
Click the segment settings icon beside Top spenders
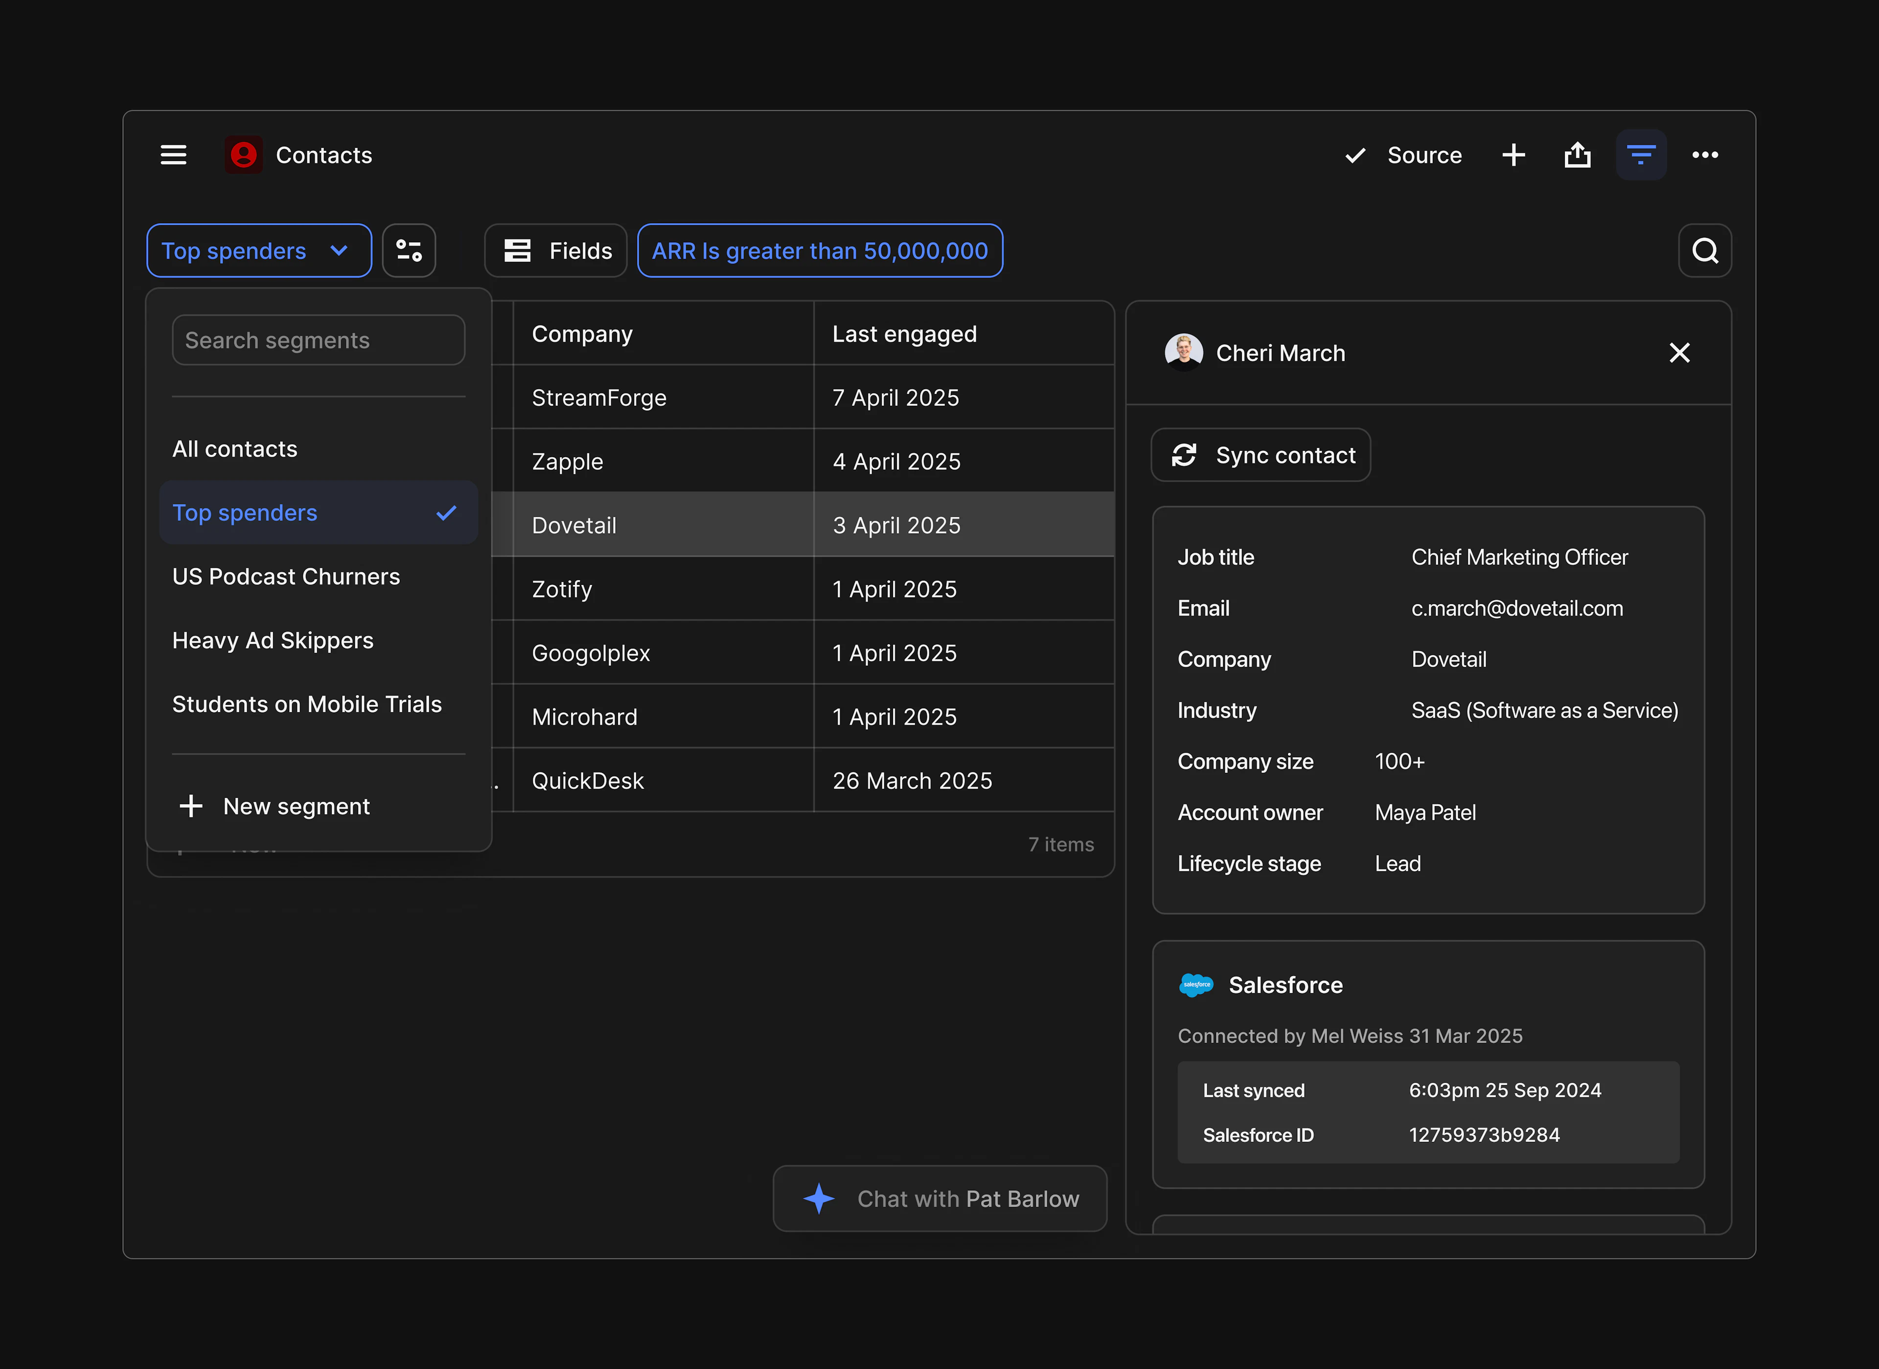point(409,250)
